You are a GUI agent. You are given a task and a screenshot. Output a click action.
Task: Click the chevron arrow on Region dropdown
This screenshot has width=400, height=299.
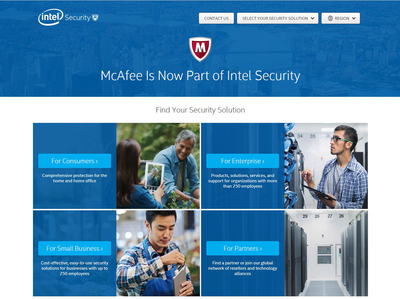pos(354,18)
